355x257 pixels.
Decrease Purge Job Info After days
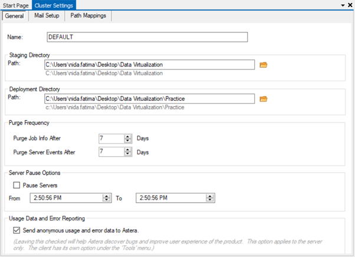click(x=127, y=141)
